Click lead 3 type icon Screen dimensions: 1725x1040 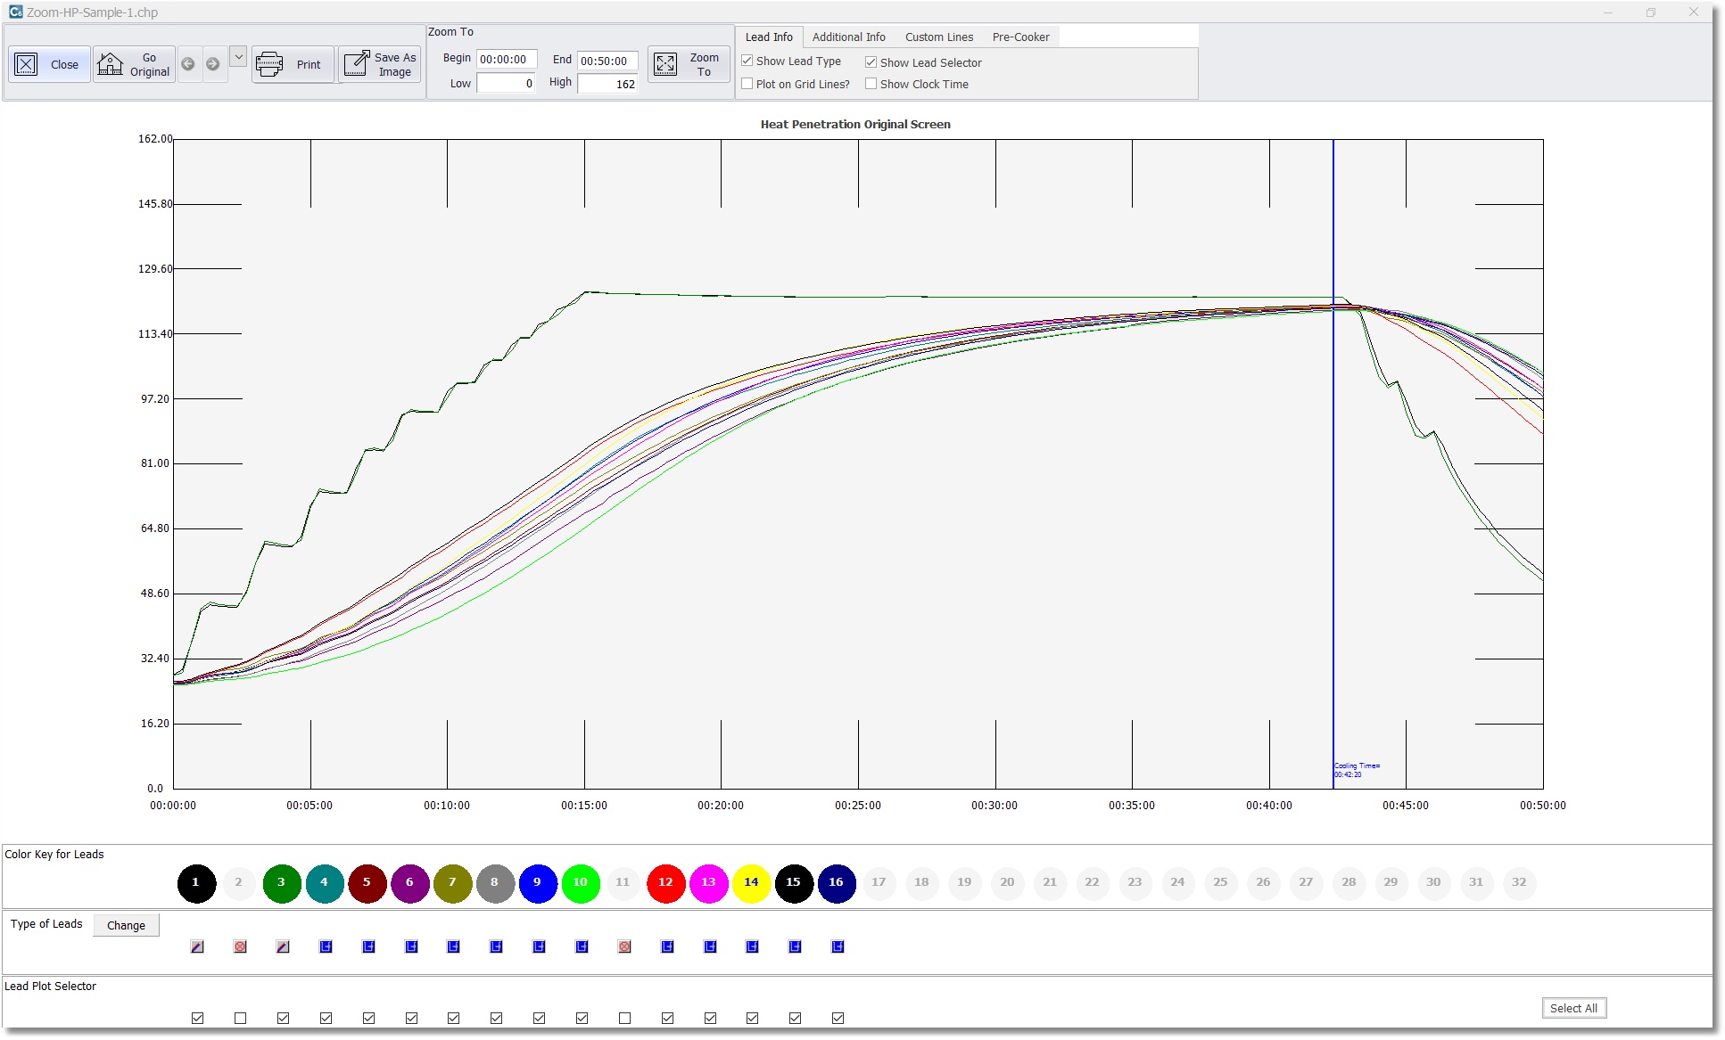(x=283, y=946)
